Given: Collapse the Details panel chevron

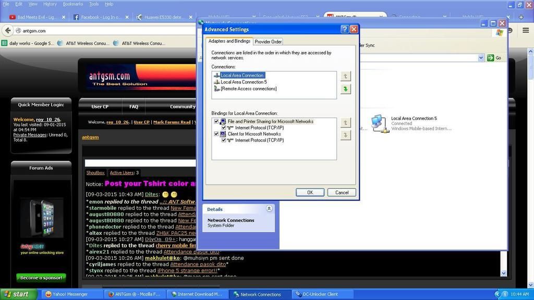Looking at the screenshot, I should pos(269,209).
